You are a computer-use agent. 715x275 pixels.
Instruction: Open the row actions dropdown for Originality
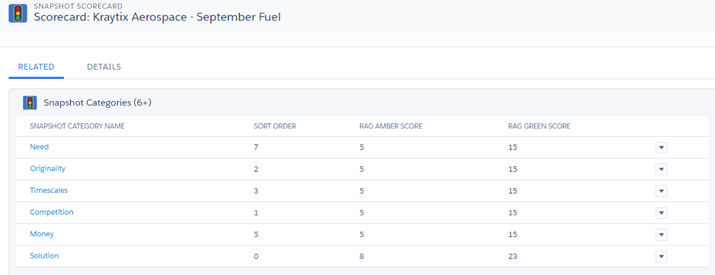coord(661,169)
